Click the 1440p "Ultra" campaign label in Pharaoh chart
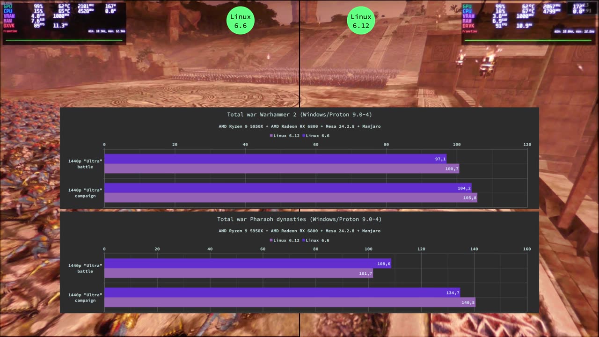599x337 pixels. point(85,297)
